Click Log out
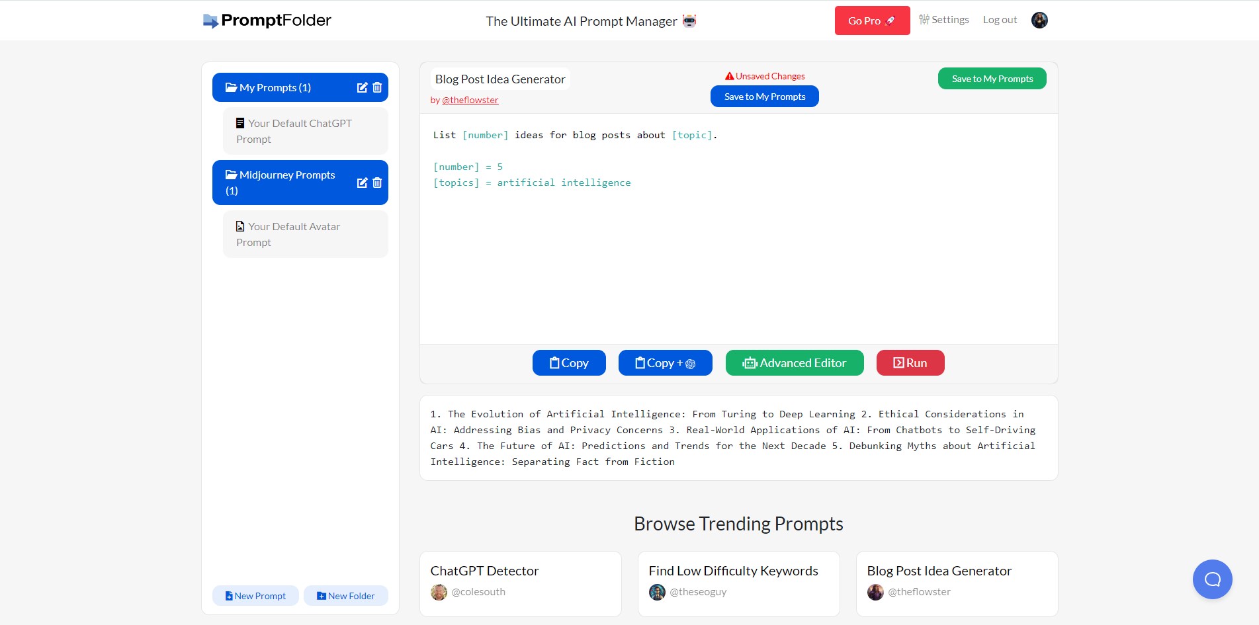 click(x=1000, y=20)
